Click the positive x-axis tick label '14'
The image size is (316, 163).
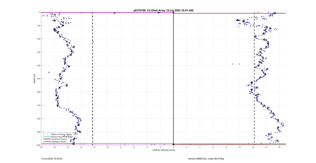point(266,147)
